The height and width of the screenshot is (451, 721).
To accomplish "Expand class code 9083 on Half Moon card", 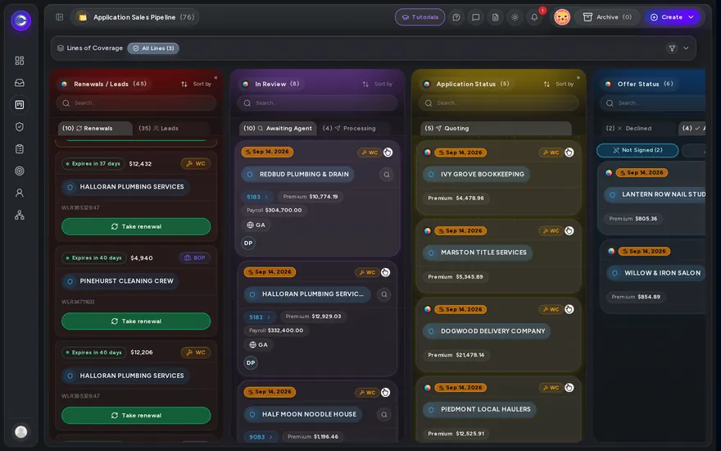I will (x=261, y=437).
